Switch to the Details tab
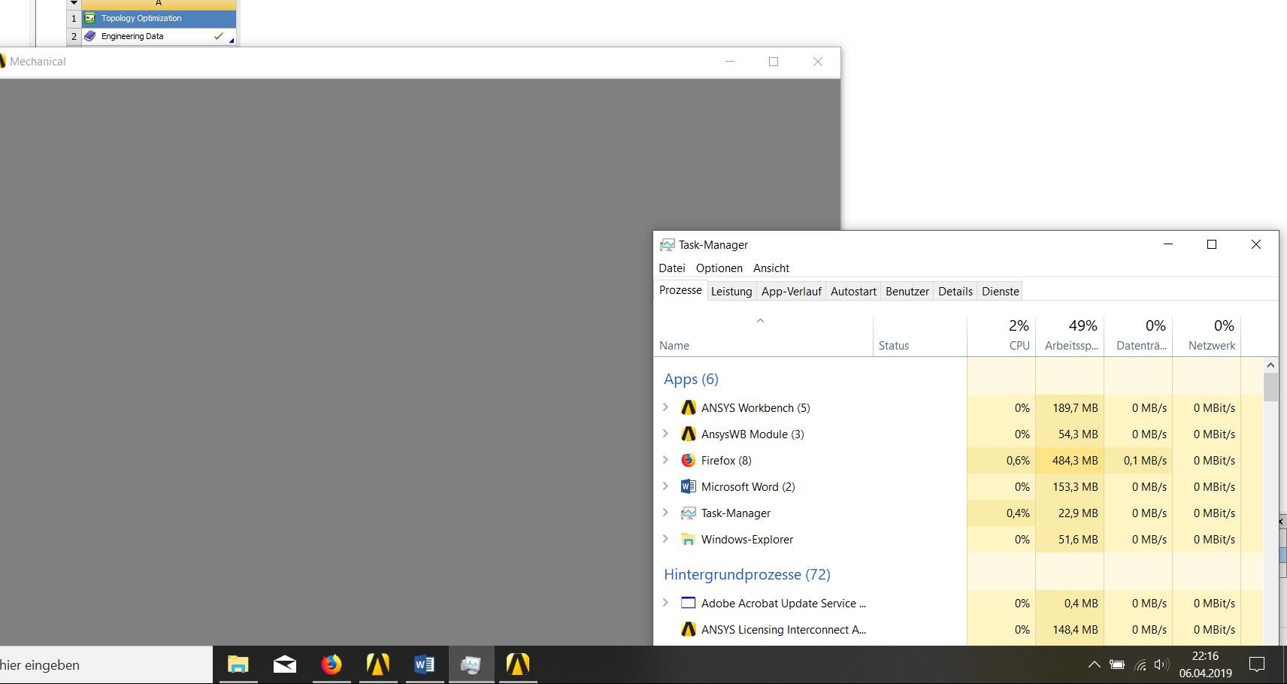The image size is (1287, 684). pos(955,292)
